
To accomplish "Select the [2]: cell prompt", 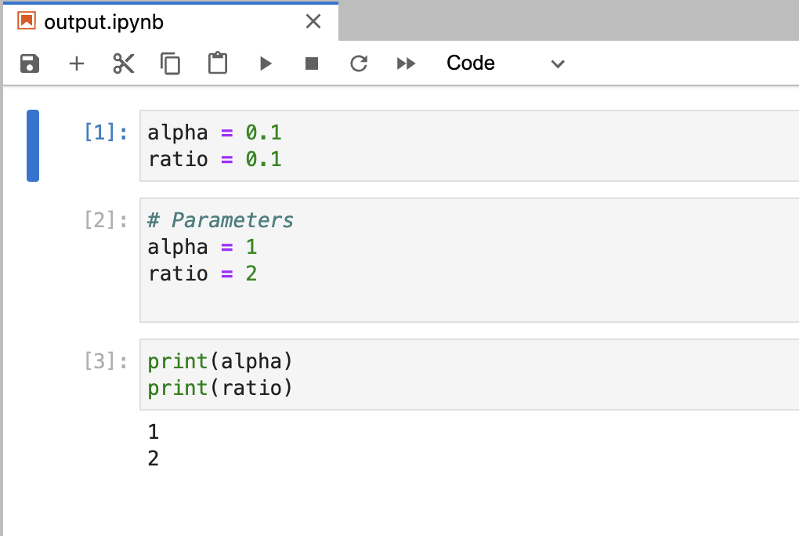I will pyautogui.click(x=106, y=220).
